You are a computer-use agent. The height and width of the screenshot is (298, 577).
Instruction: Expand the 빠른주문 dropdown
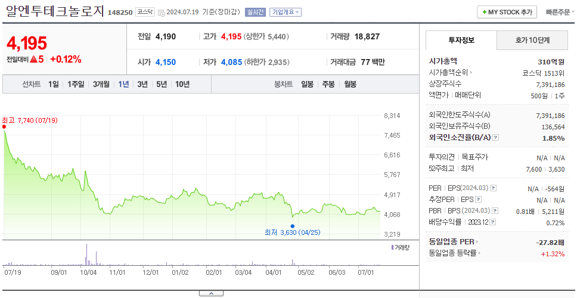coord(560,12)
